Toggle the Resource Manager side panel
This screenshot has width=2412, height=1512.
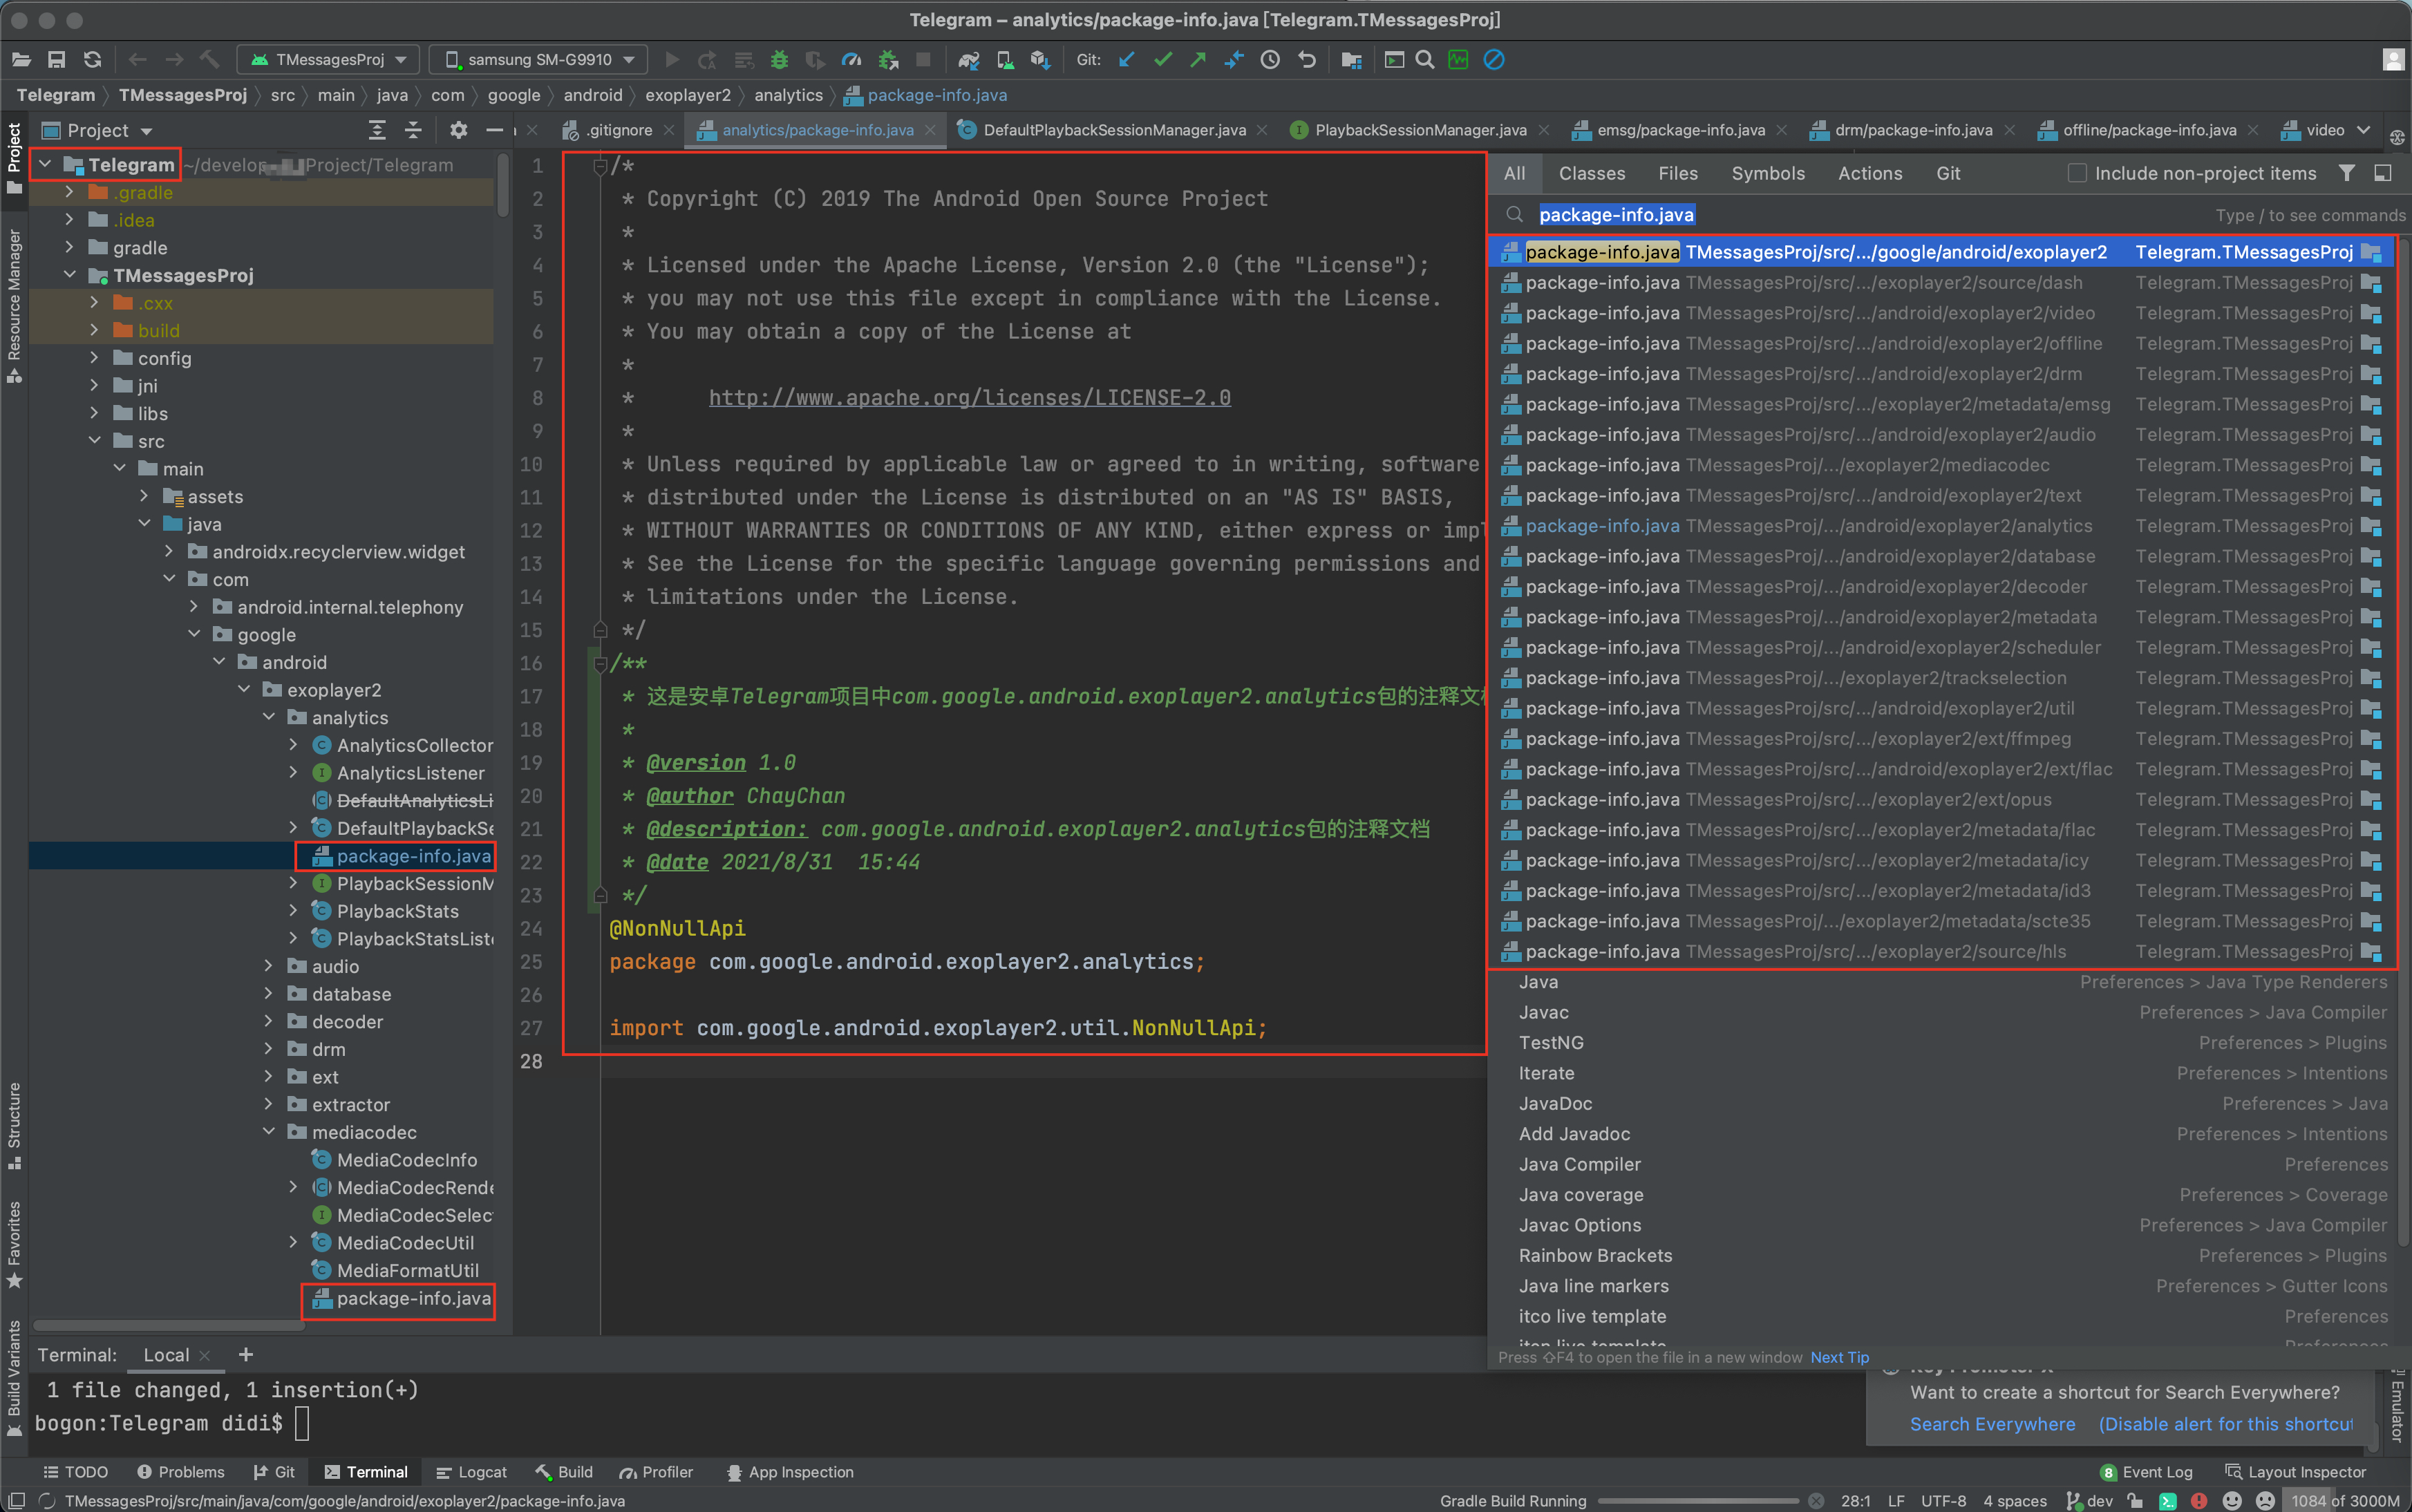(14, 306)
